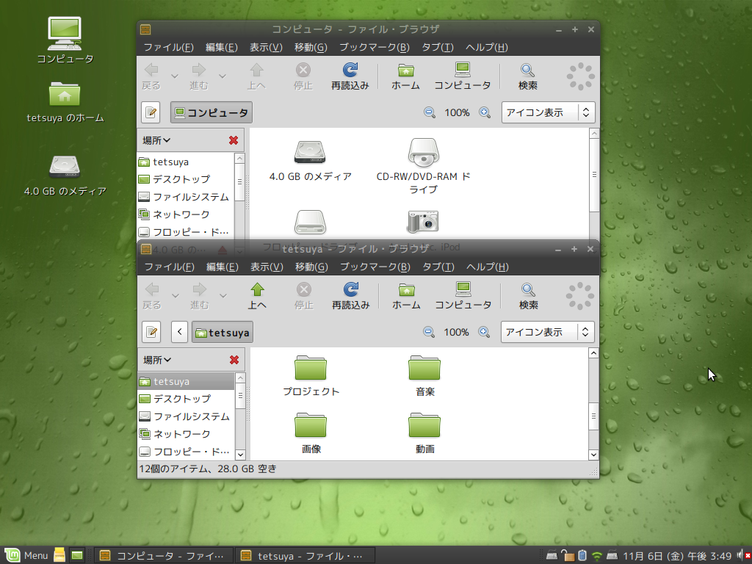
Task: Select ファイルシステム in the tetsuya window sidebar
Action: [x=187, y=416]
